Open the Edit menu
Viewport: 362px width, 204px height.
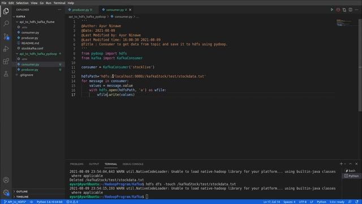coord(11,3)
